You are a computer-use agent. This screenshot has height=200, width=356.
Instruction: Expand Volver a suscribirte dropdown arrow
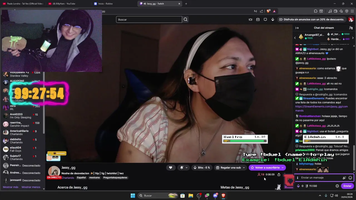(x=283, y=167)
